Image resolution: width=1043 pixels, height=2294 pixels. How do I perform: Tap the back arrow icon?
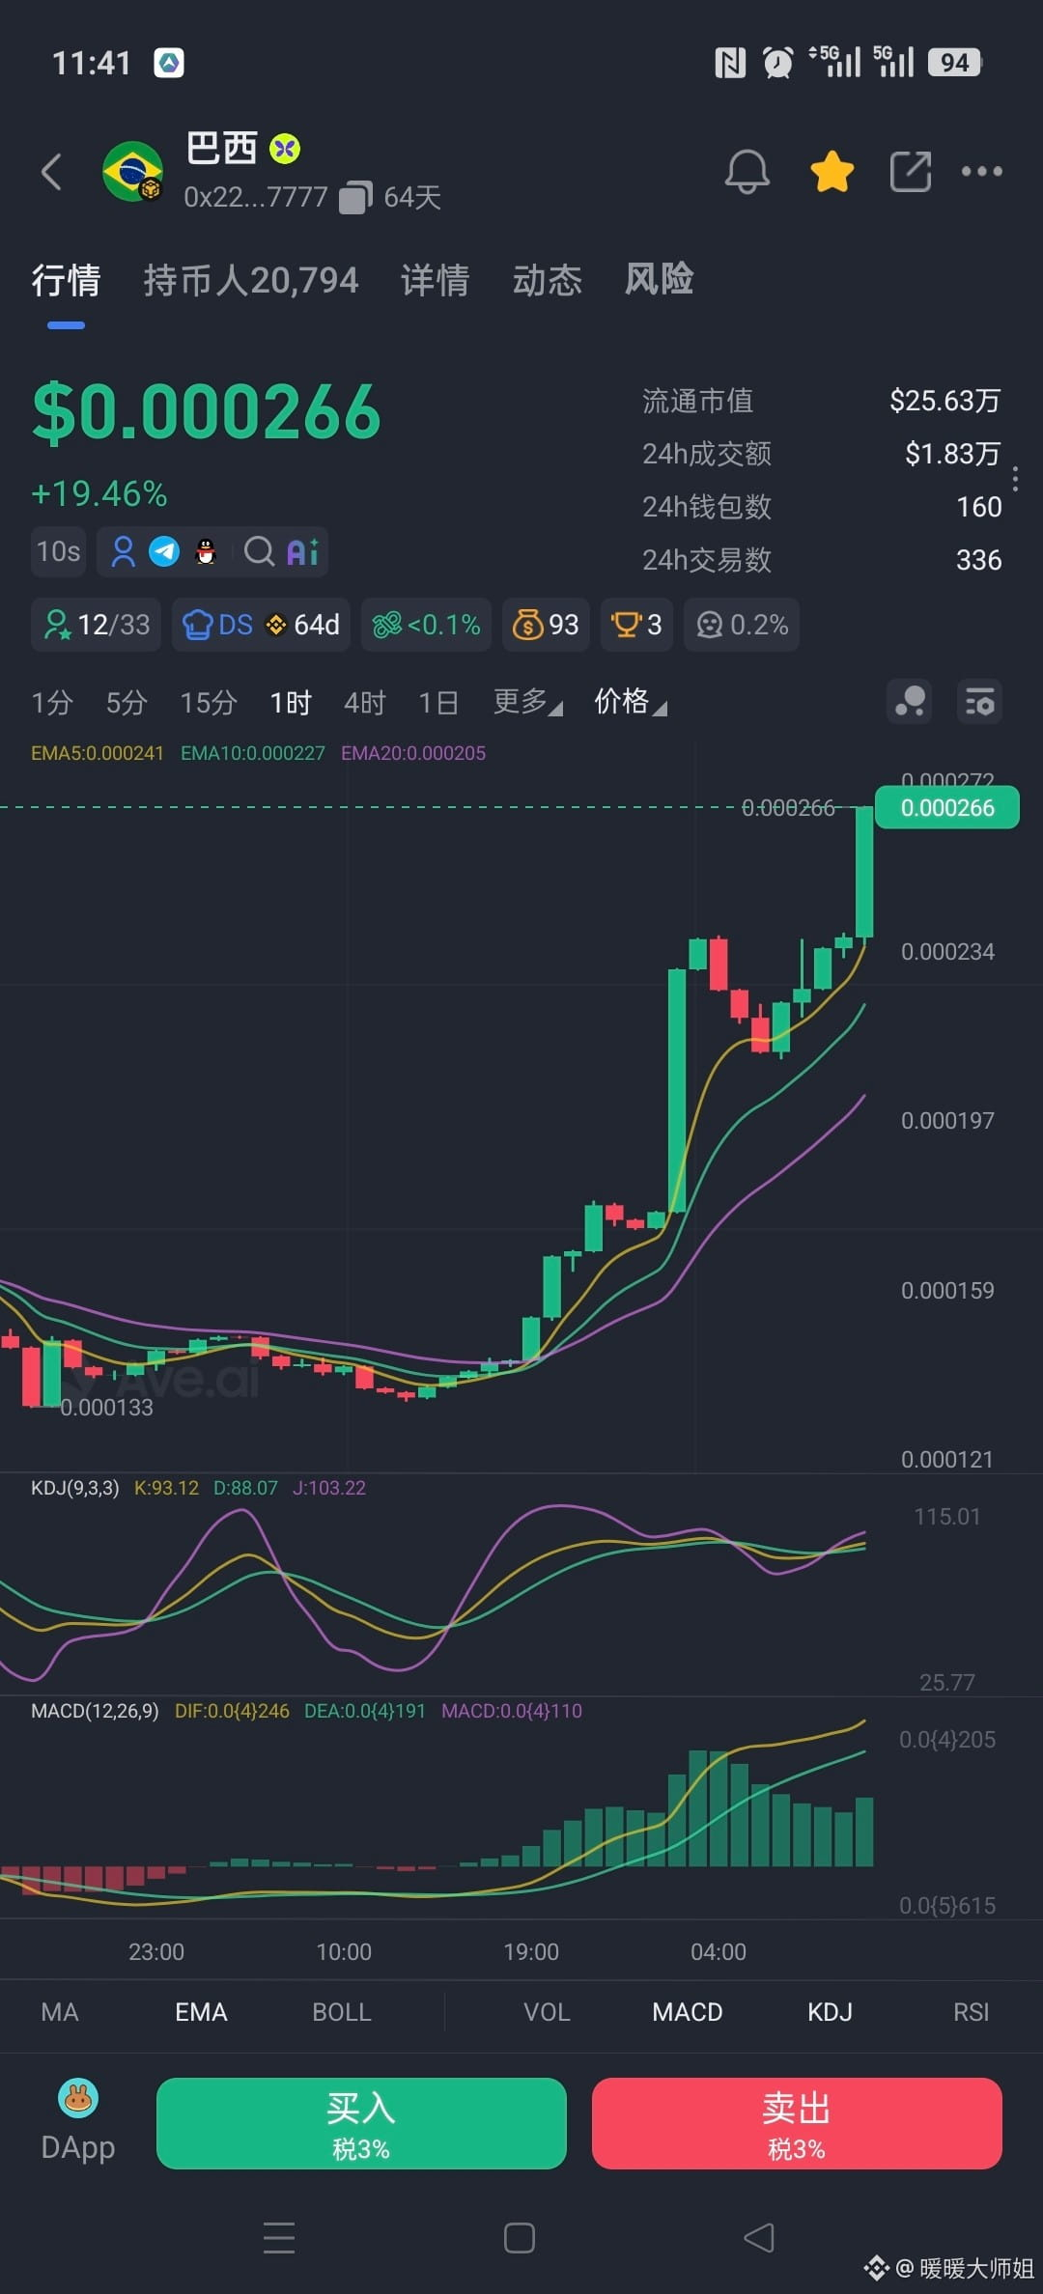[52, 172]
